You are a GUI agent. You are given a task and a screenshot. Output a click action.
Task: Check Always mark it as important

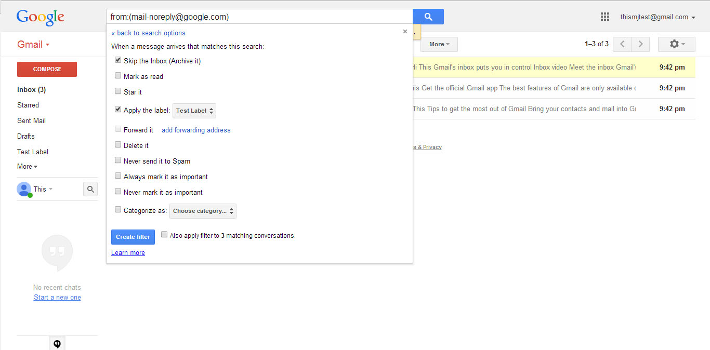pos(118,176)
